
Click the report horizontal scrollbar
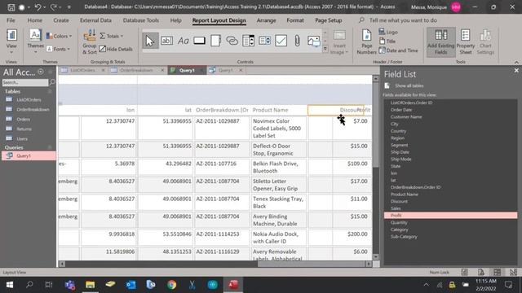pos(215,264)
